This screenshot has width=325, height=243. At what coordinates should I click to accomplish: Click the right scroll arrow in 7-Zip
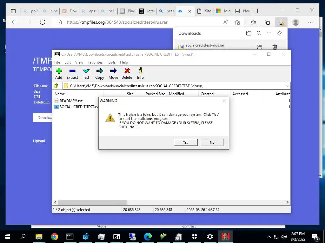tap(288, 202)
